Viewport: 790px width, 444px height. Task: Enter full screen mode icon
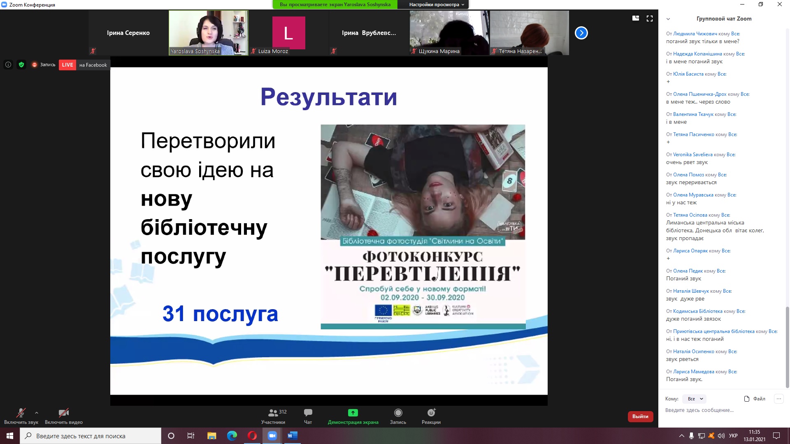650,18
